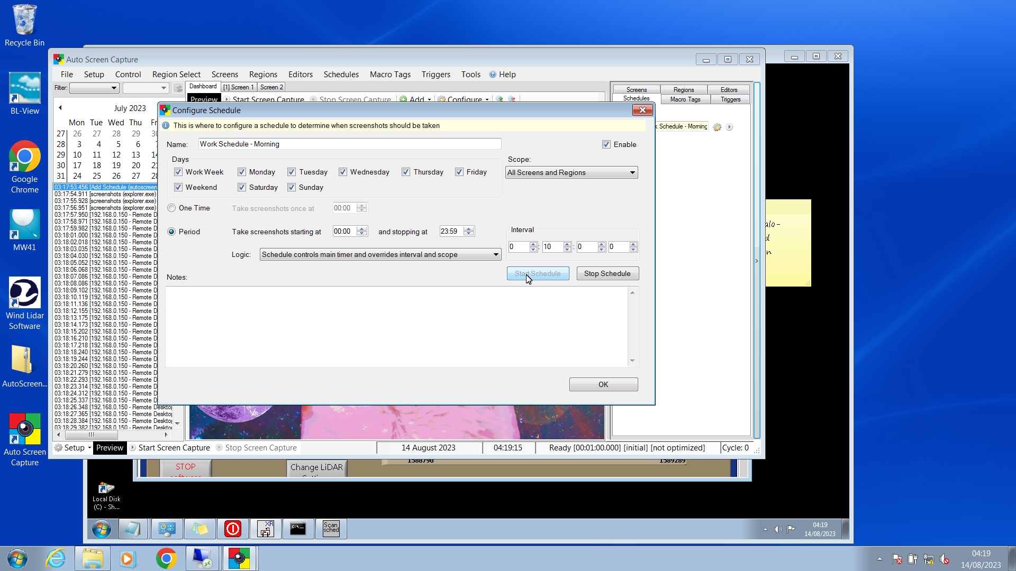
Task: Open the Schedules menu
Action: pos(341,75)
